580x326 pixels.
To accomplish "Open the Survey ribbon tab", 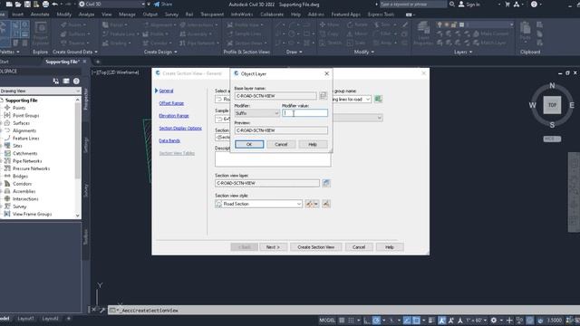I will tap(171, 14).
